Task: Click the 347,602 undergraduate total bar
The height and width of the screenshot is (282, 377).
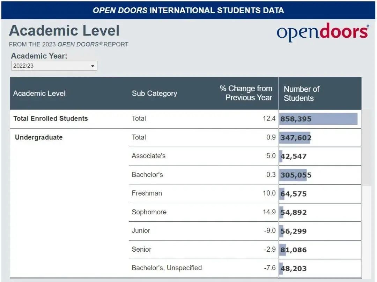Action: (x=295, y=138)
